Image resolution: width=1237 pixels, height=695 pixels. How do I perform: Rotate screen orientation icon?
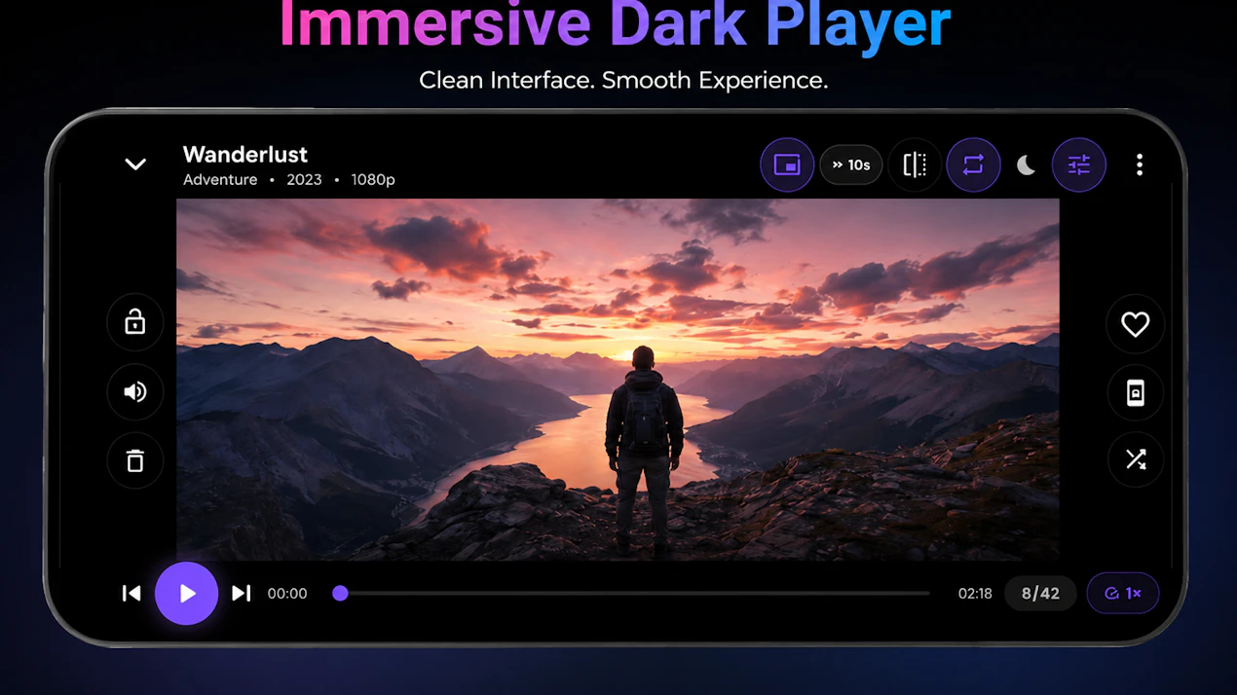coord(1135,392)
